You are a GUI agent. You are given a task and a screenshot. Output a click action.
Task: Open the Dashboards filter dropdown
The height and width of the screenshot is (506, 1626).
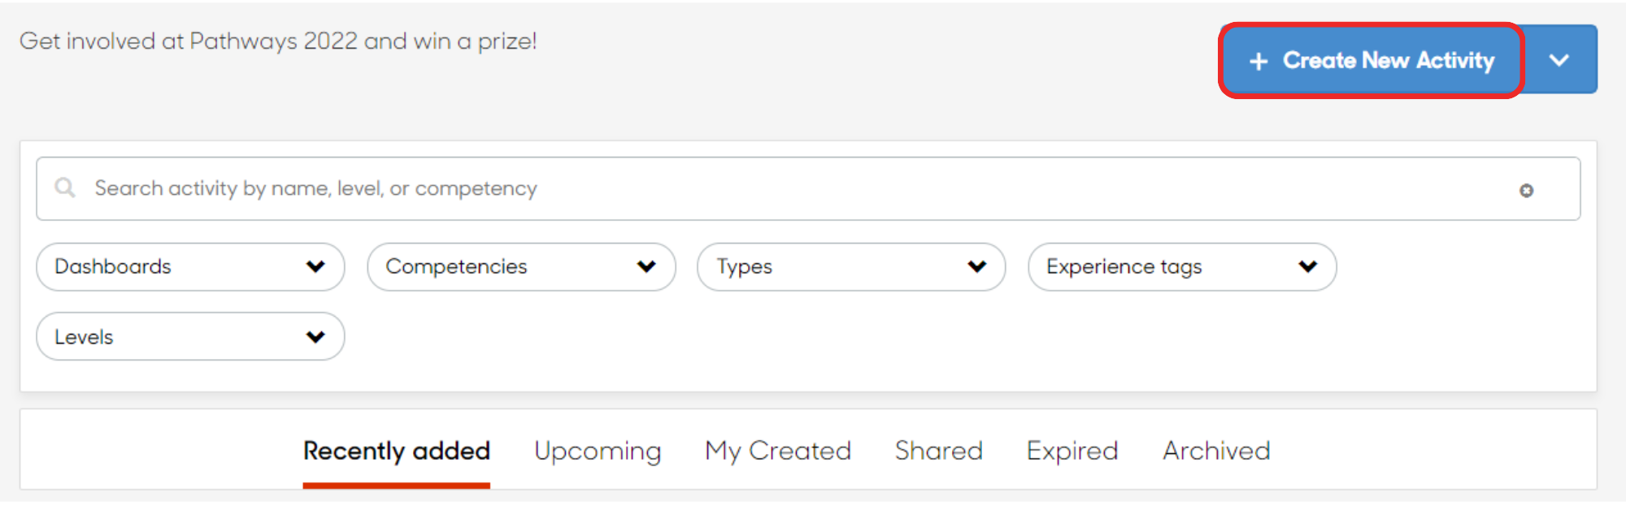189,266
